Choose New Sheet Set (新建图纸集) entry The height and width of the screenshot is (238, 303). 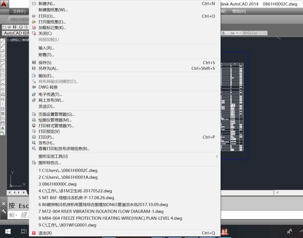[x=125, y=10]
